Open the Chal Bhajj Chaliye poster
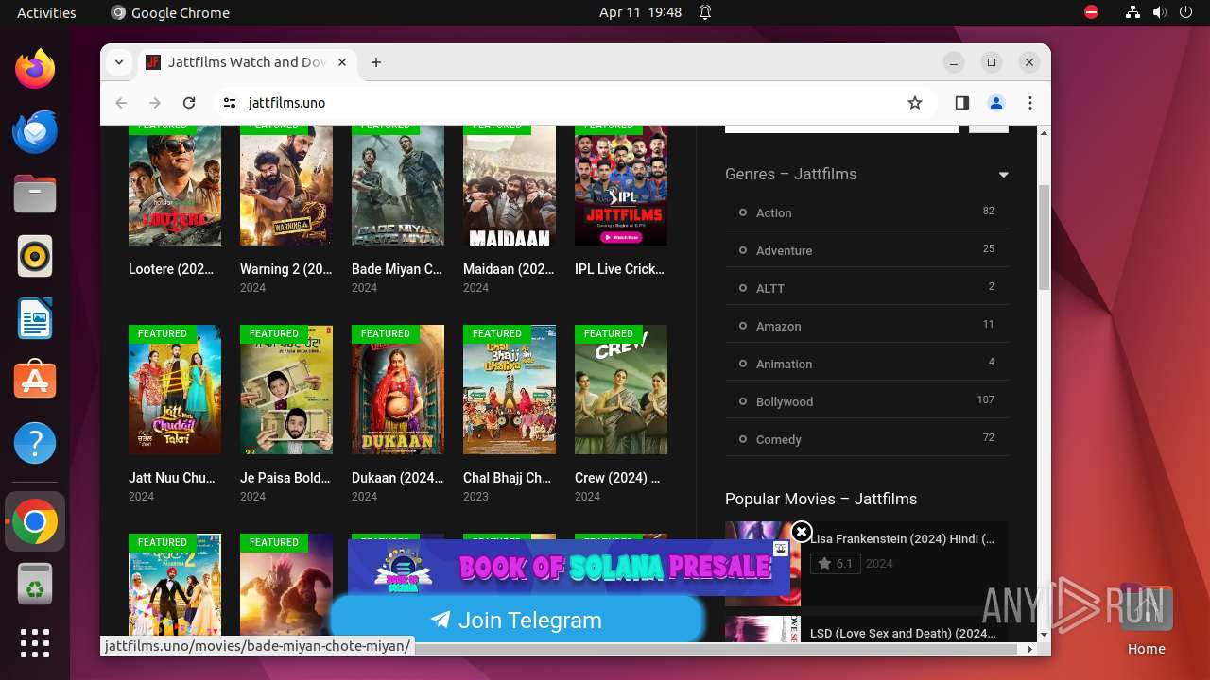 pos(510,390)
